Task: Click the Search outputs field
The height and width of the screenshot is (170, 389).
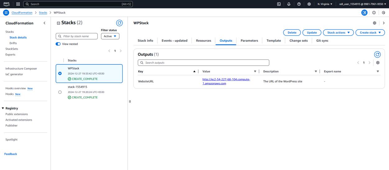Action: [x=204, y=62]
